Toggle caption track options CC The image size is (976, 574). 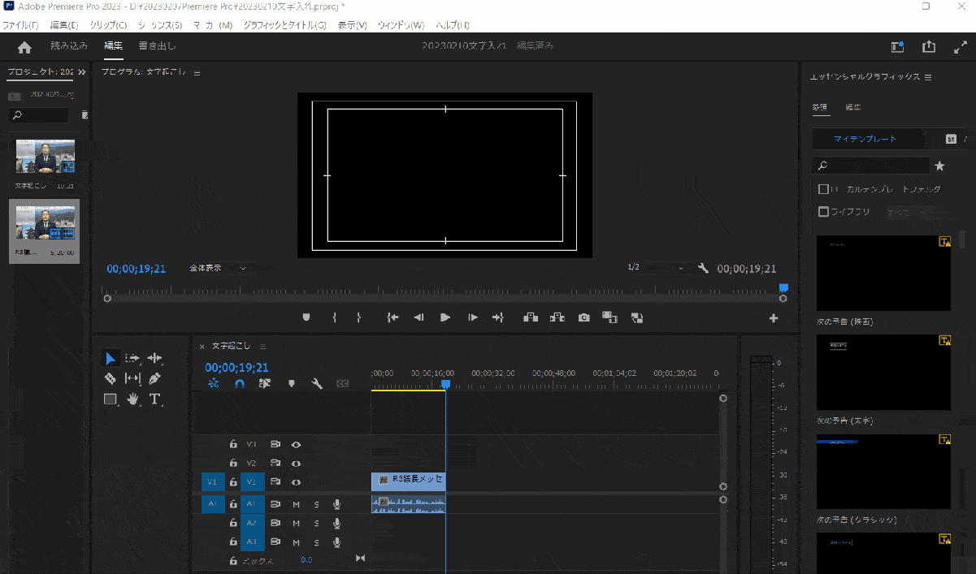click(x=343, y=383)
